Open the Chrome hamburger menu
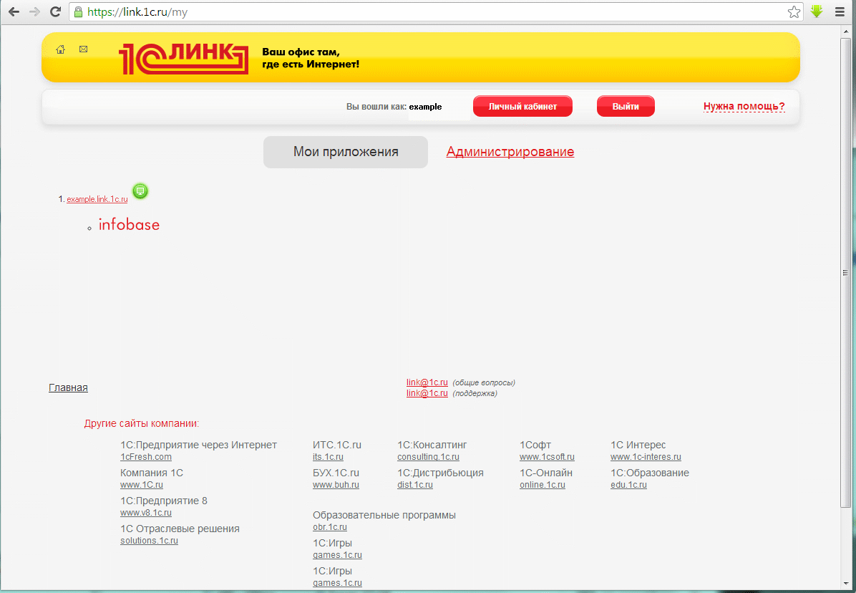 coord(840,12)
